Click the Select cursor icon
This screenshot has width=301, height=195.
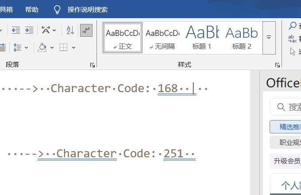pos(293,51)
